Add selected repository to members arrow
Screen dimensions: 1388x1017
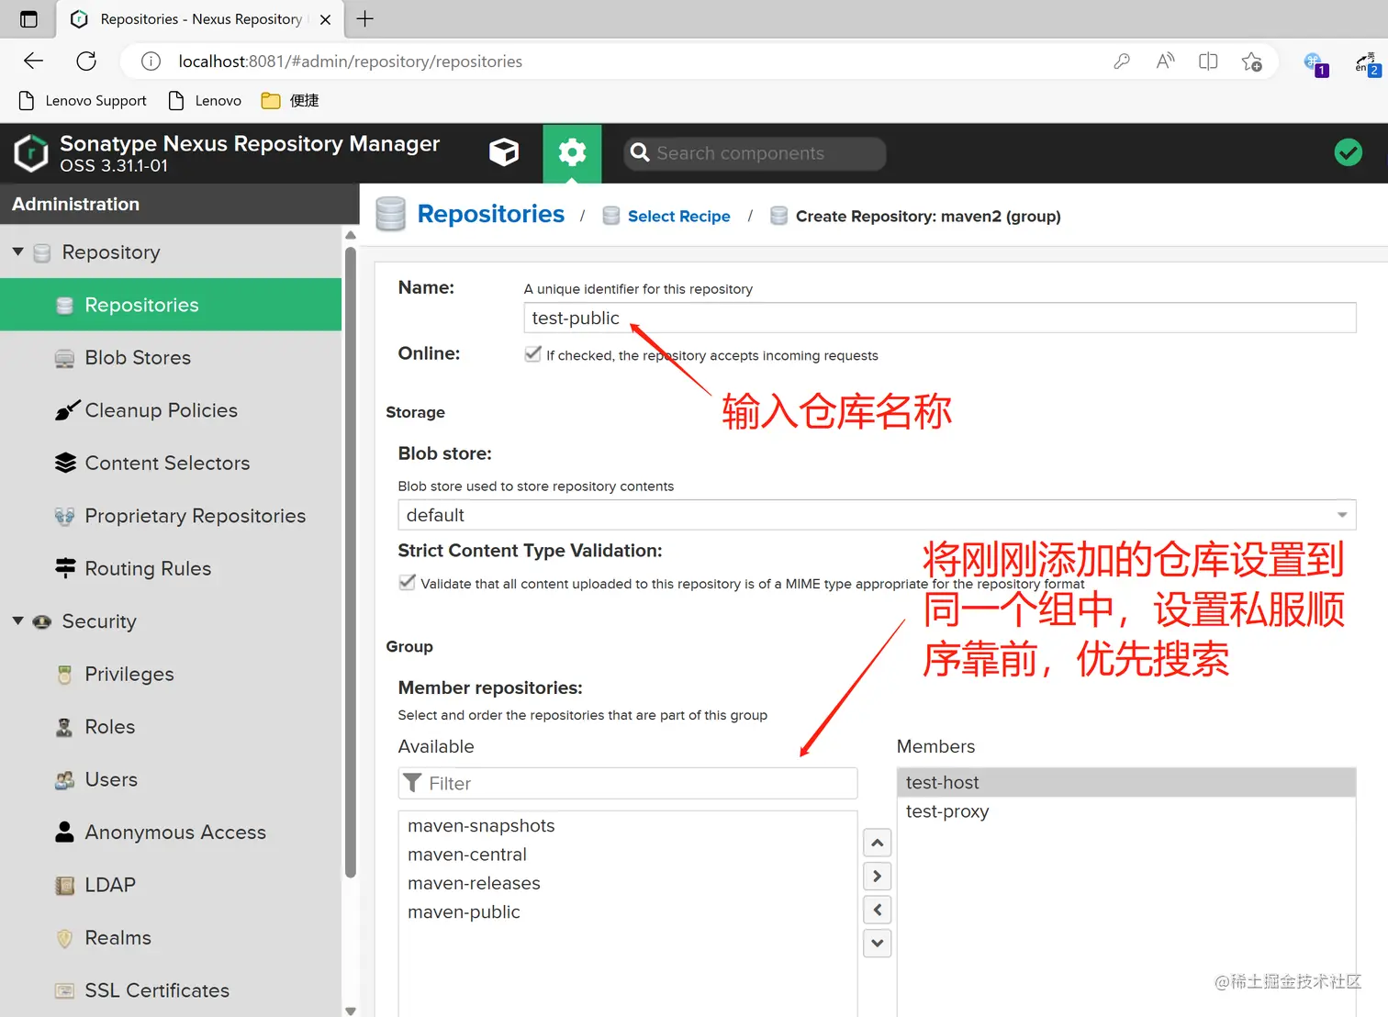point(878,877)
